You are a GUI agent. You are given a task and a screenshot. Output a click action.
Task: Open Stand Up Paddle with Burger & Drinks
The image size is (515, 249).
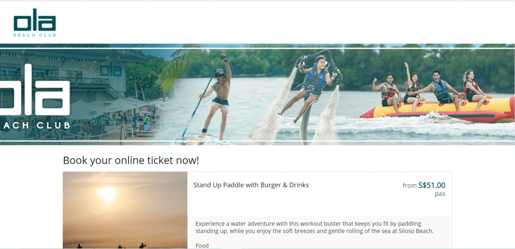pyautogui.click(x=251, y=185)
